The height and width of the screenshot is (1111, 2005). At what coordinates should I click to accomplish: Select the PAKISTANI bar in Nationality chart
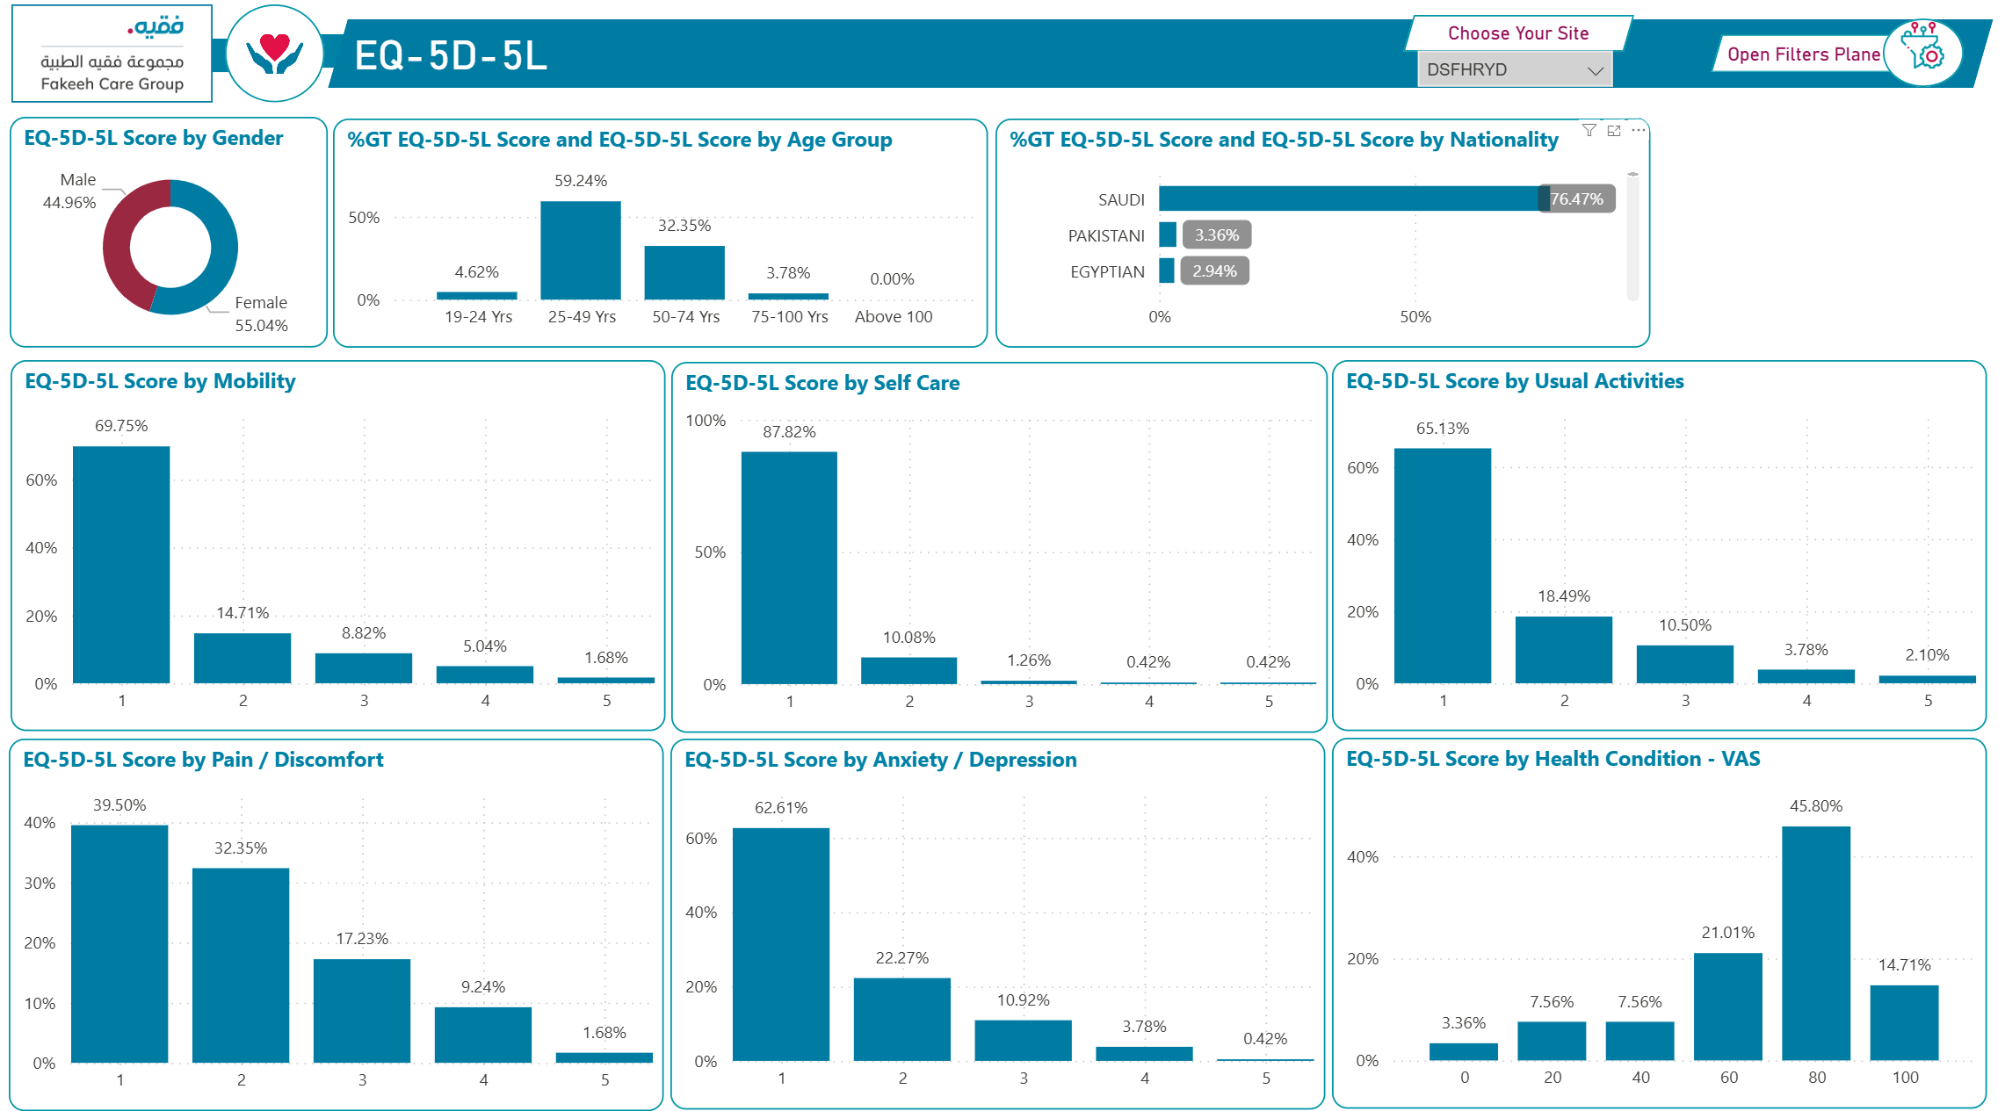1168,234
